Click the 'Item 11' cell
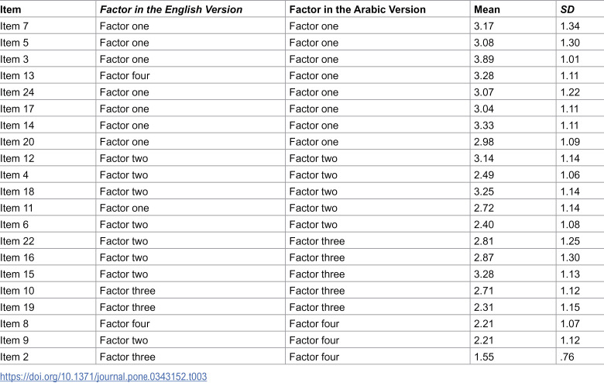The width and height of the screenshot is (604, 383). 16,208
